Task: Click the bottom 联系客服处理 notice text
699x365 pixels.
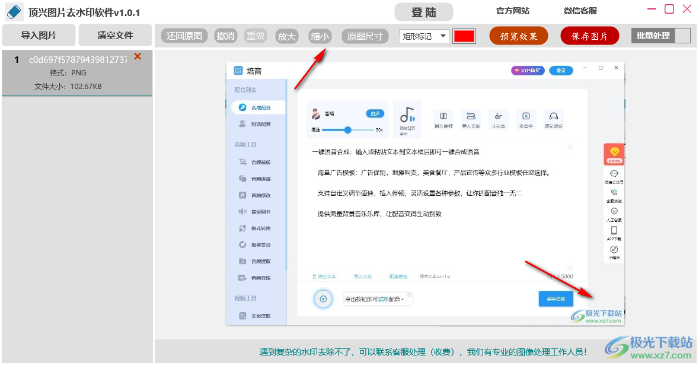Action: tap(423, 352)
